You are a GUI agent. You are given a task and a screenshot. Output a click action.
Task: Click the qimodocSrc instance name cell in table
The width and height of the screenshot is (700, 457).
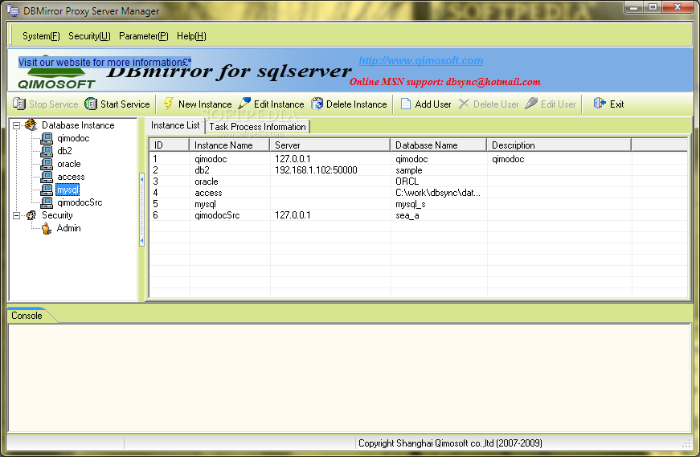pyautogui.click(x=217, y=215)
